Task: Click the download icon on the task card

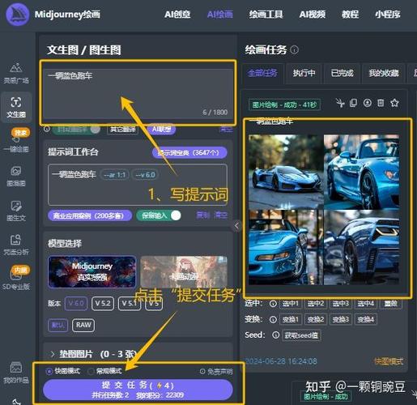Action: (x=368, y=103)
